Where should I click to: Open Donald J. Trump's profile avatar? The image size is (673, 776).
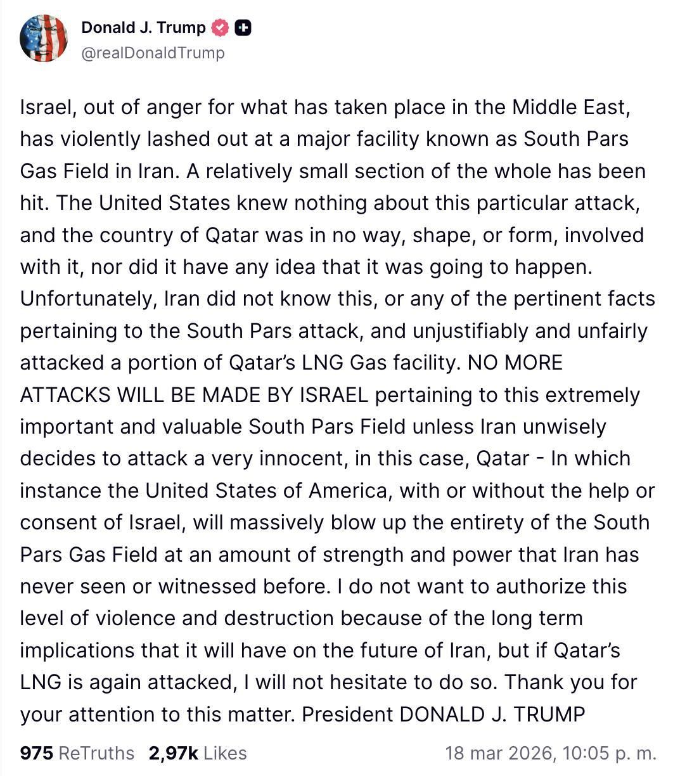point(43,38)
